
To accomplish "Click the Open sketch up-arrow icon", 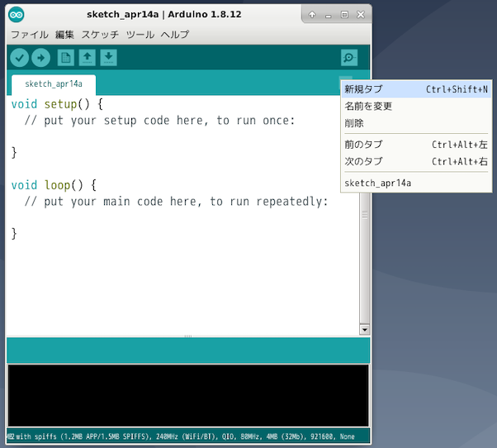I will point(87,58).
